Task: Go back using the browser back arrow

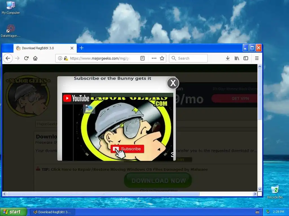Action: point(8,58)
